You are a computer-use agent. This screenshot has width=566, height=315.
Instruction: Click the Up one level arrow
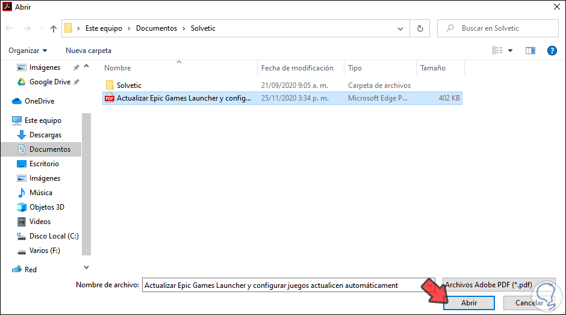pos(54,28)
